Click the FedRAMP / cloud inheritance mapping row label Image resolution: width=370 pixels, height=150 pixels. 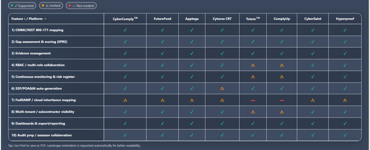click(x=43, y=100)
